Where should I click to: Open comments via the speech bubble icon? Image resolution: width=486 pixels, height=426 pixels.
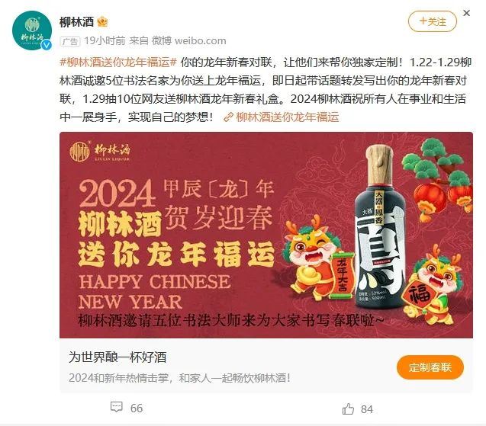point(117,407)
